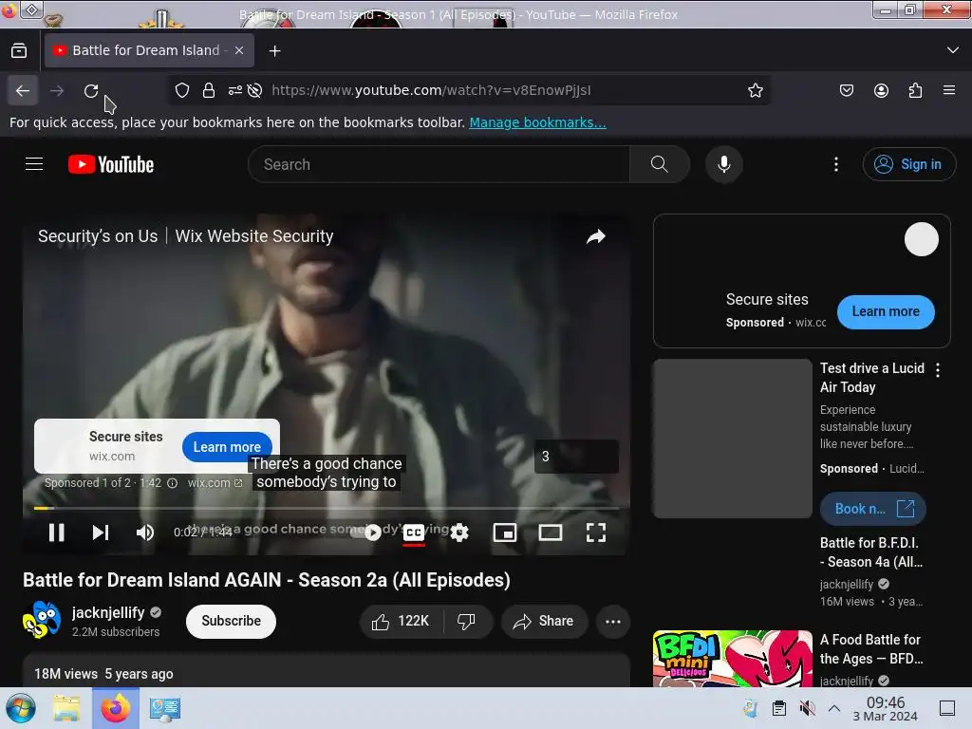Open Firefox extensions panel
The image size is (972, 729).
tap(915, 90)
